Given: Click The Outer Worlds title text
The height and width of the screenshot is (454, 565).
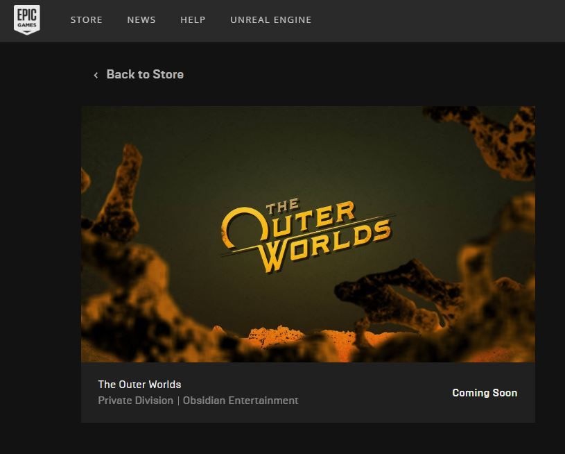Looking at the screenshot, I should tap(139, 385).
